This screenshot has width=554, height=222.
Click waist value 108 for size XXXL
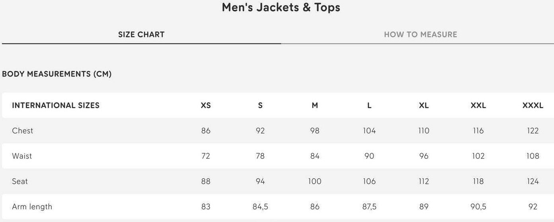(x=533, y=156)
